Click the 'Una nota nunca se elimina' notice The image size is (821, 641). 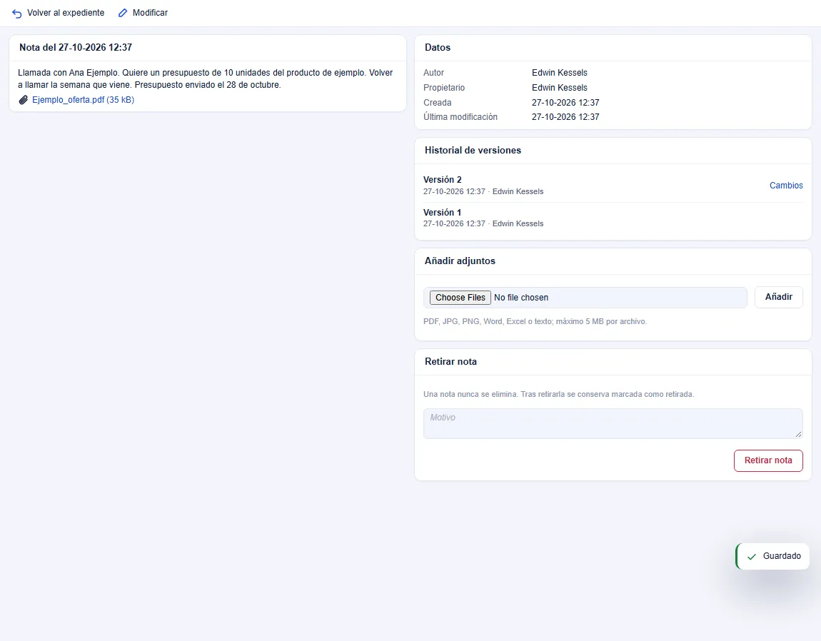pyautogui.click(x=559, y=394)
